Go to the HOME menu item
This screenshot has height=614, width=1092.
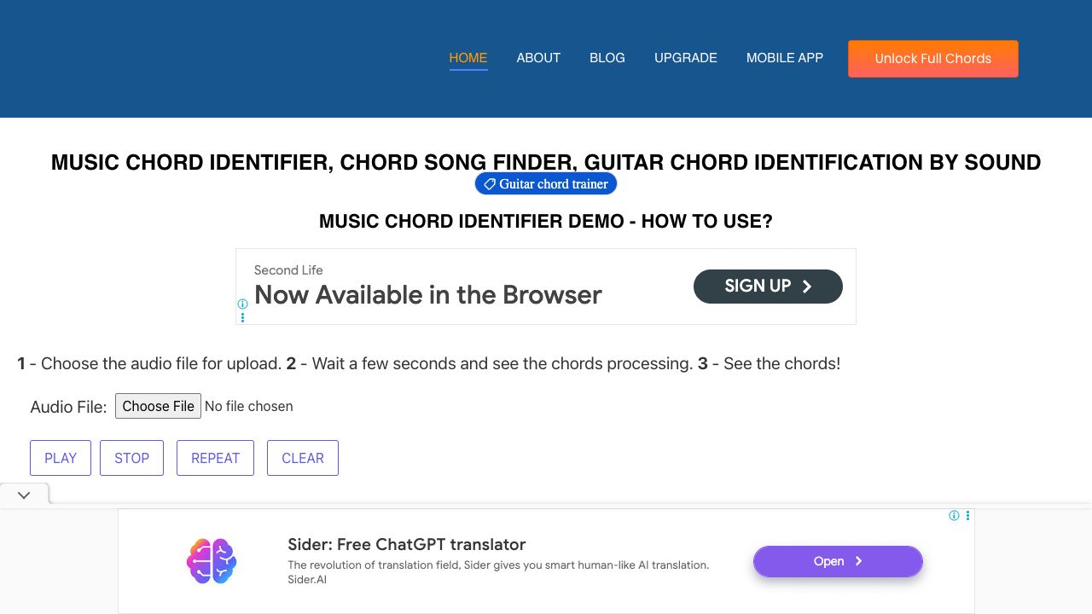pos(468,58)
